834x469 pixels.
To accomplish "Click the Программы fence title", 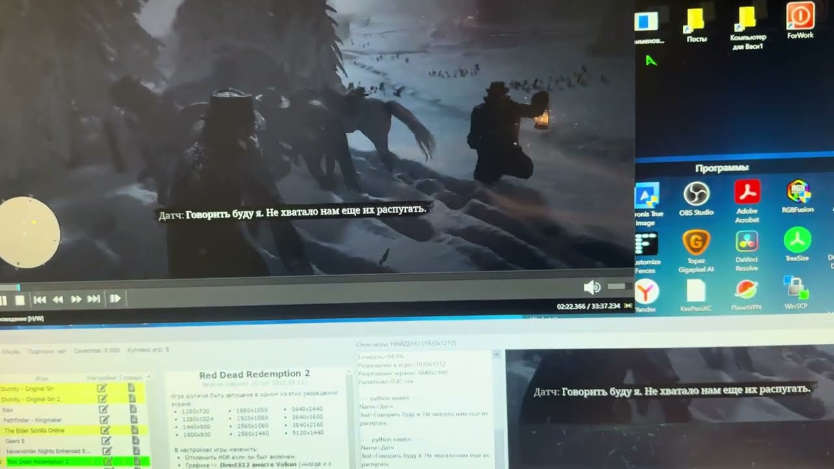I will (x=721, y=168).
